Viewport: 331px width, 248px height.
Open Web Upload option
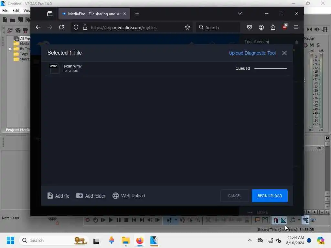tap(129, 196)
